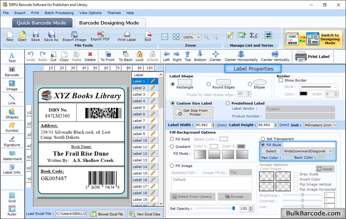Screen dimensions: 346x219
Task: Open the Export menu
Action: pos(20,13)
